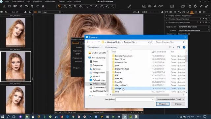Select the Loupe tool

tap(70, 6)
